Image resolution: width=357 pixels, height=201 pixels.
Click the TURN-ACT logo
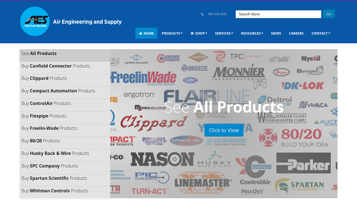point(150,191)
